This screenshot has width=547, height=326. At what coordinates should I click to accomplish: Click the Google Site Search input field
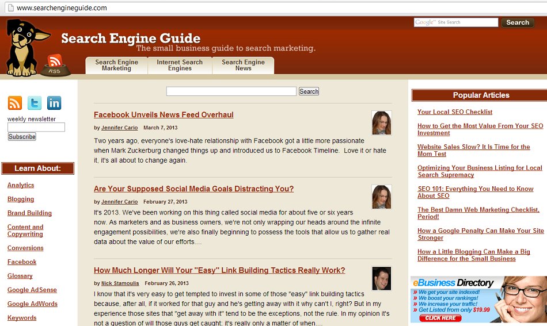[456, 22]
